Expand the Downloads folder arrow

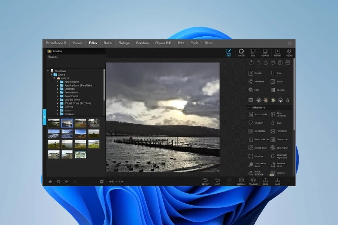[x=57, y=96]
